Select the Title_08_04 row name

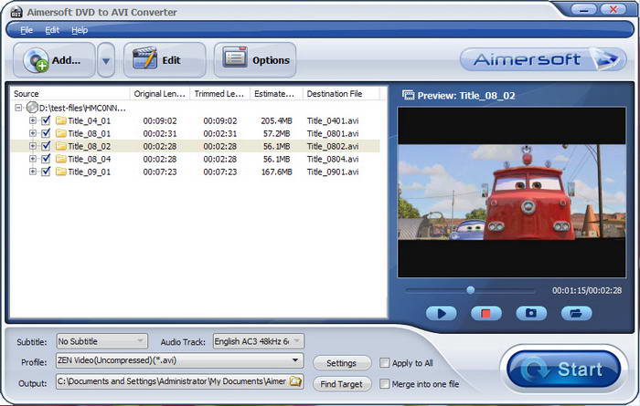(x=89, y=159)
